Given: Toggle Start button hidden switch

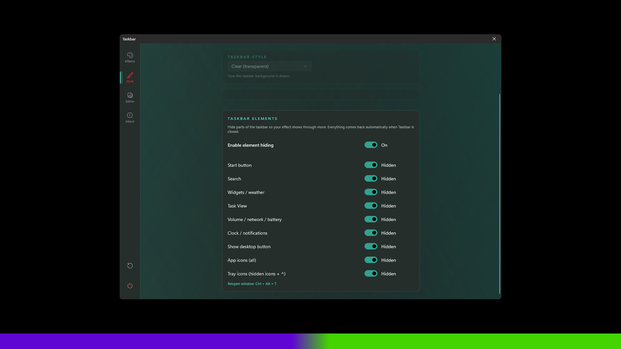Looking at the screenshot, I should point(371,165).
